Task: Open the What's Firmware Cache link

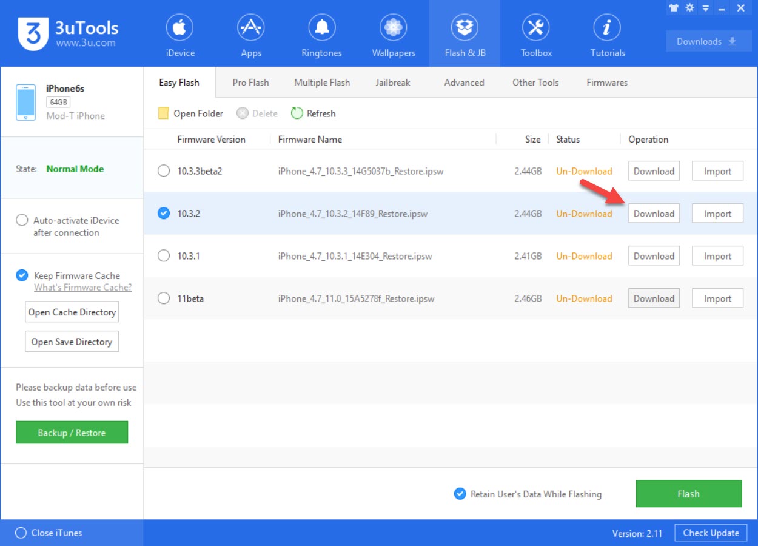Action: [x=82, y=288]
